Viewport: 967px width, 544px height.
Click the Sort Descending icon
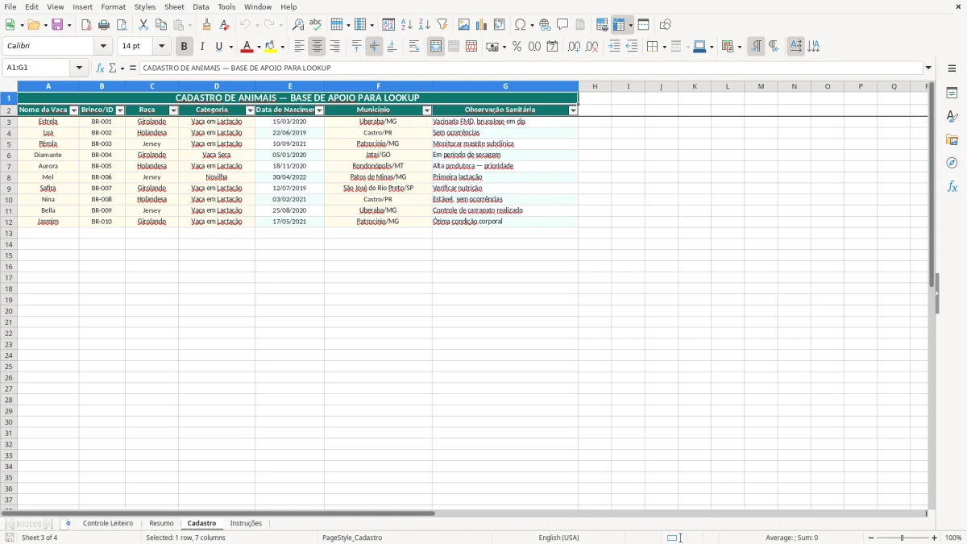pos(425,25)
